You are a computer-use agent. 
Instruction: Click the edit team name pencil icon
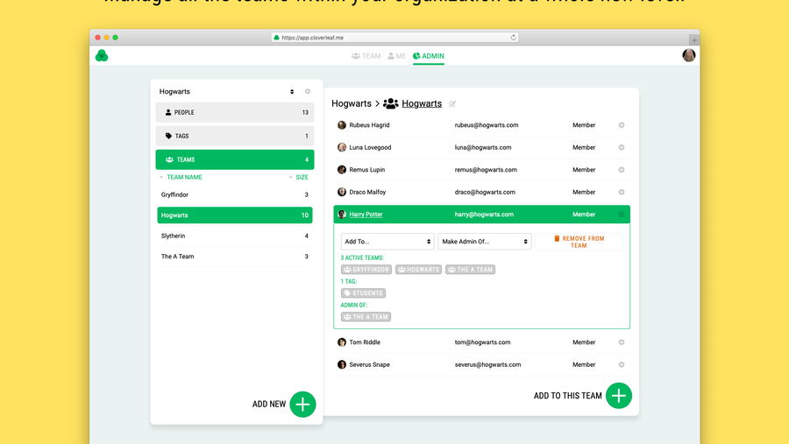[453, 104]
